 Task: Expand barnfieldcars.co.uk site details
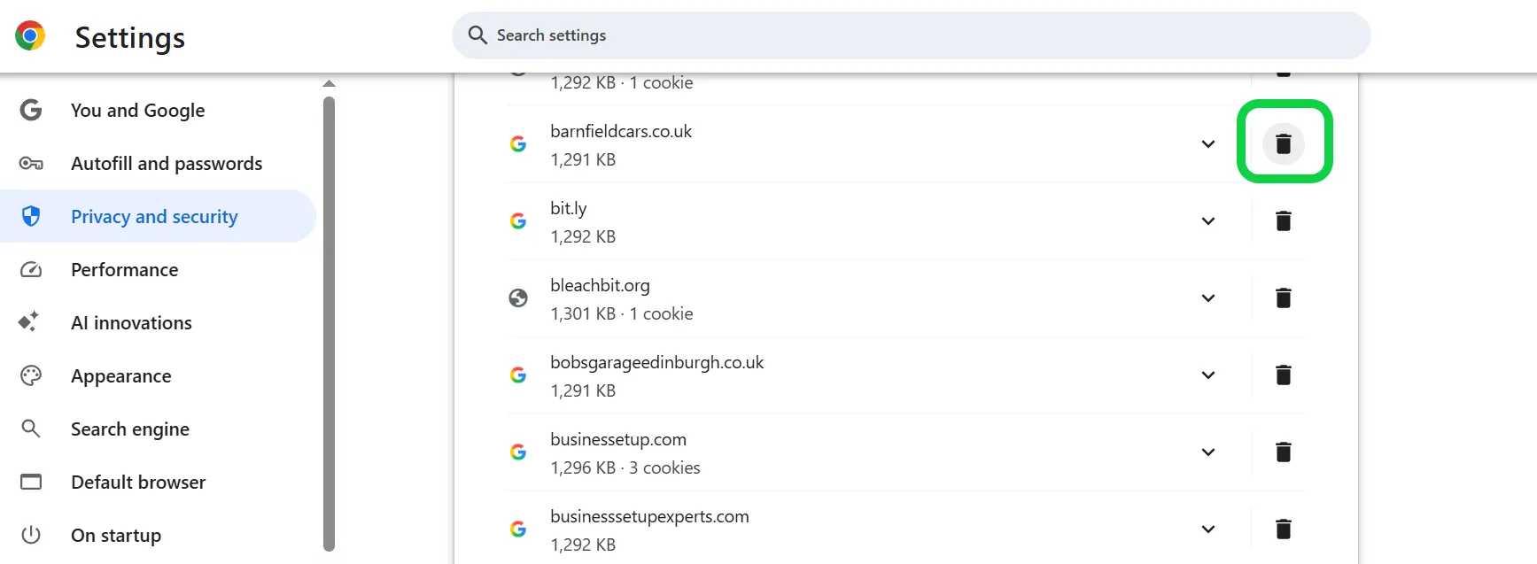(1207, 143)
